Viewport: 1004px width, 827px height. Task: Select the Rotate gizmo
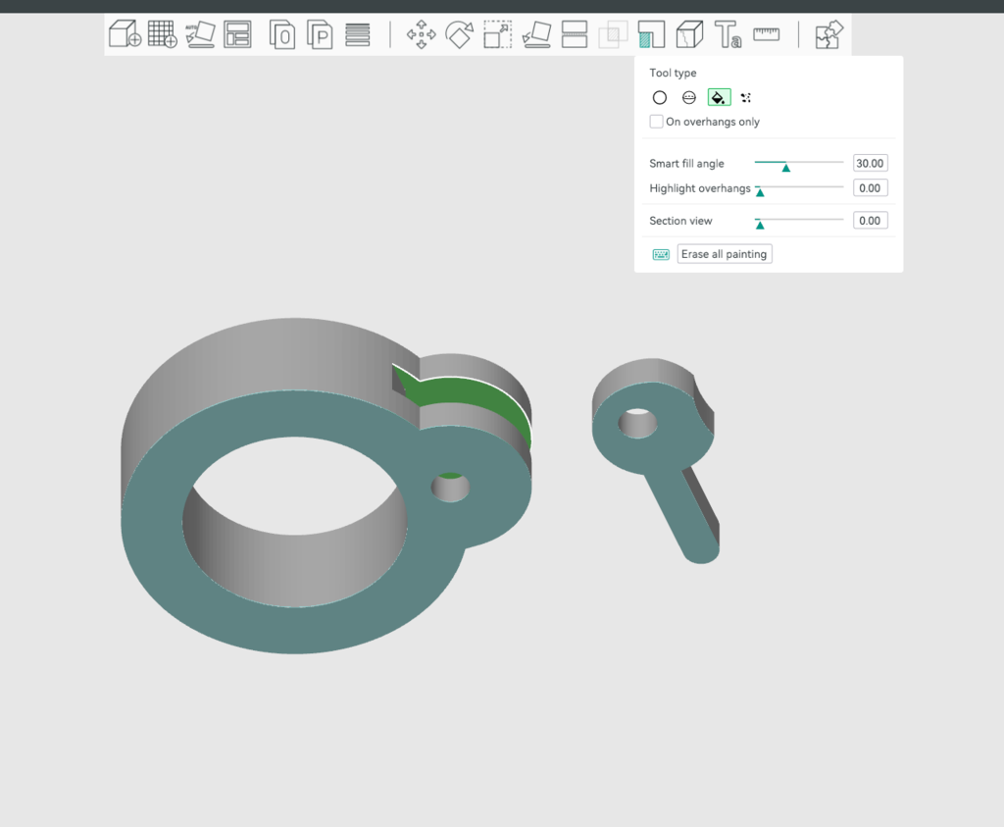point(461,34)
